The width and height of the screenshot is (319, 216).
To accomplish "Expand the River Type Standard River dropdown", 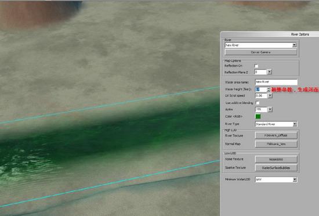I will (x=276, y=124).
